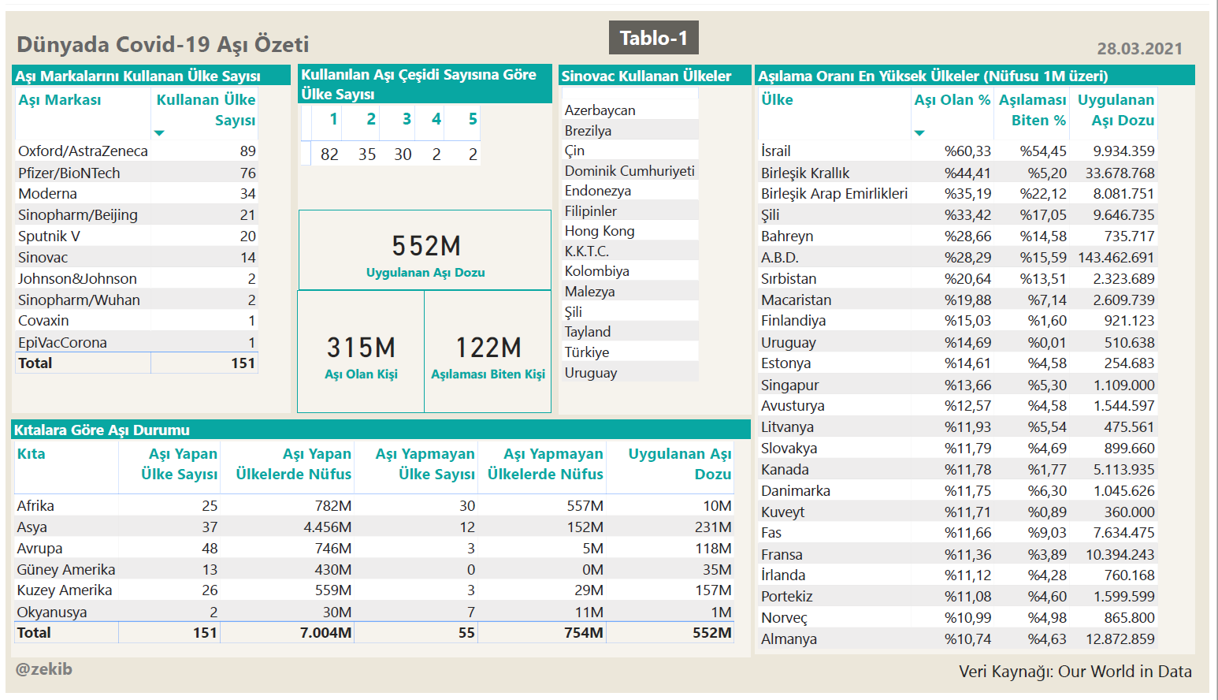Sort by Kullanan Ülke Sayısı column header
This screenshot has height=700, width=1218.
(x=206, y=110)
